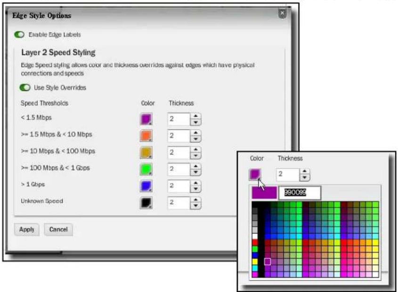Decrease thickness for Unknown Speed row

point(195,206)
